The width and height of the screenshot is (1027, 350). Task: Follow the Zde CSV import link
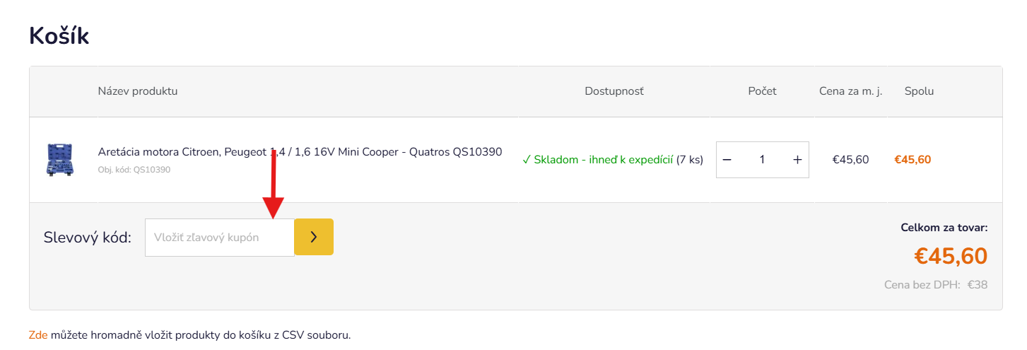pyautogui.click(x=38, y=334)
